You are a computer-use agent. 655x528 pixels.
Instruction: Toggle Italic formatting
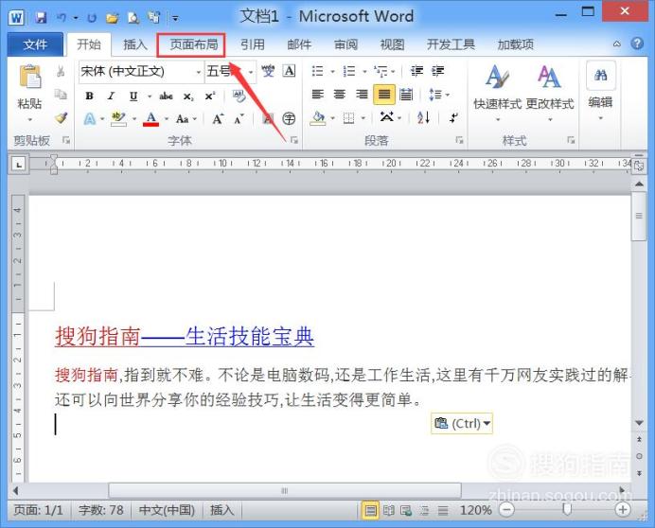coord(111,97)
